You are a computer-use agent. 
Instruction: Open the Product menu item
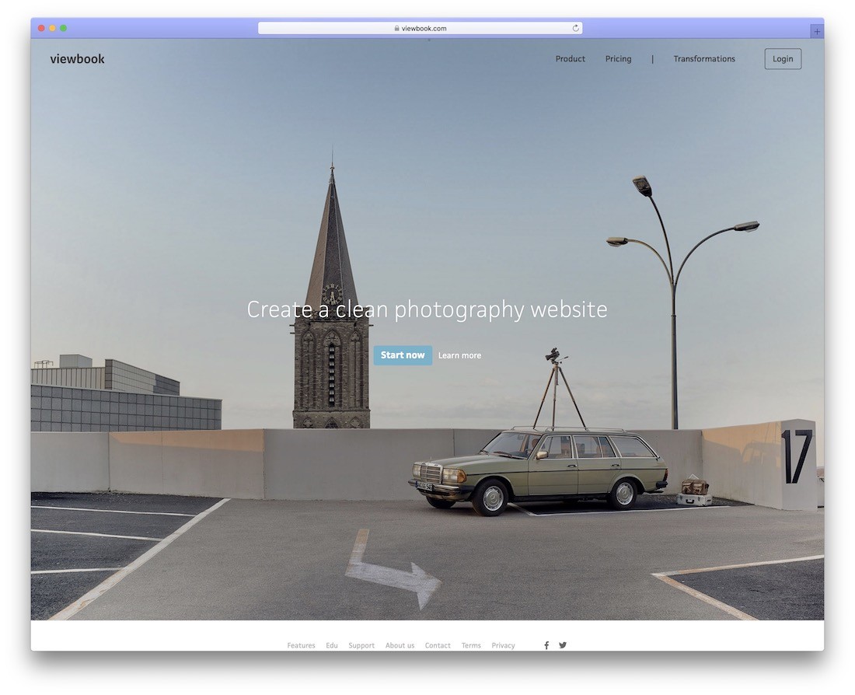pyautogui.click(x=571, y=59)
